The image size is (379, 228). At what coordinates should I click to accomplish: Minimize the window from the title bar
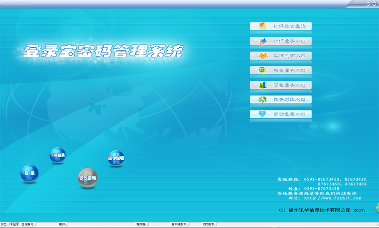pos(368,3)
